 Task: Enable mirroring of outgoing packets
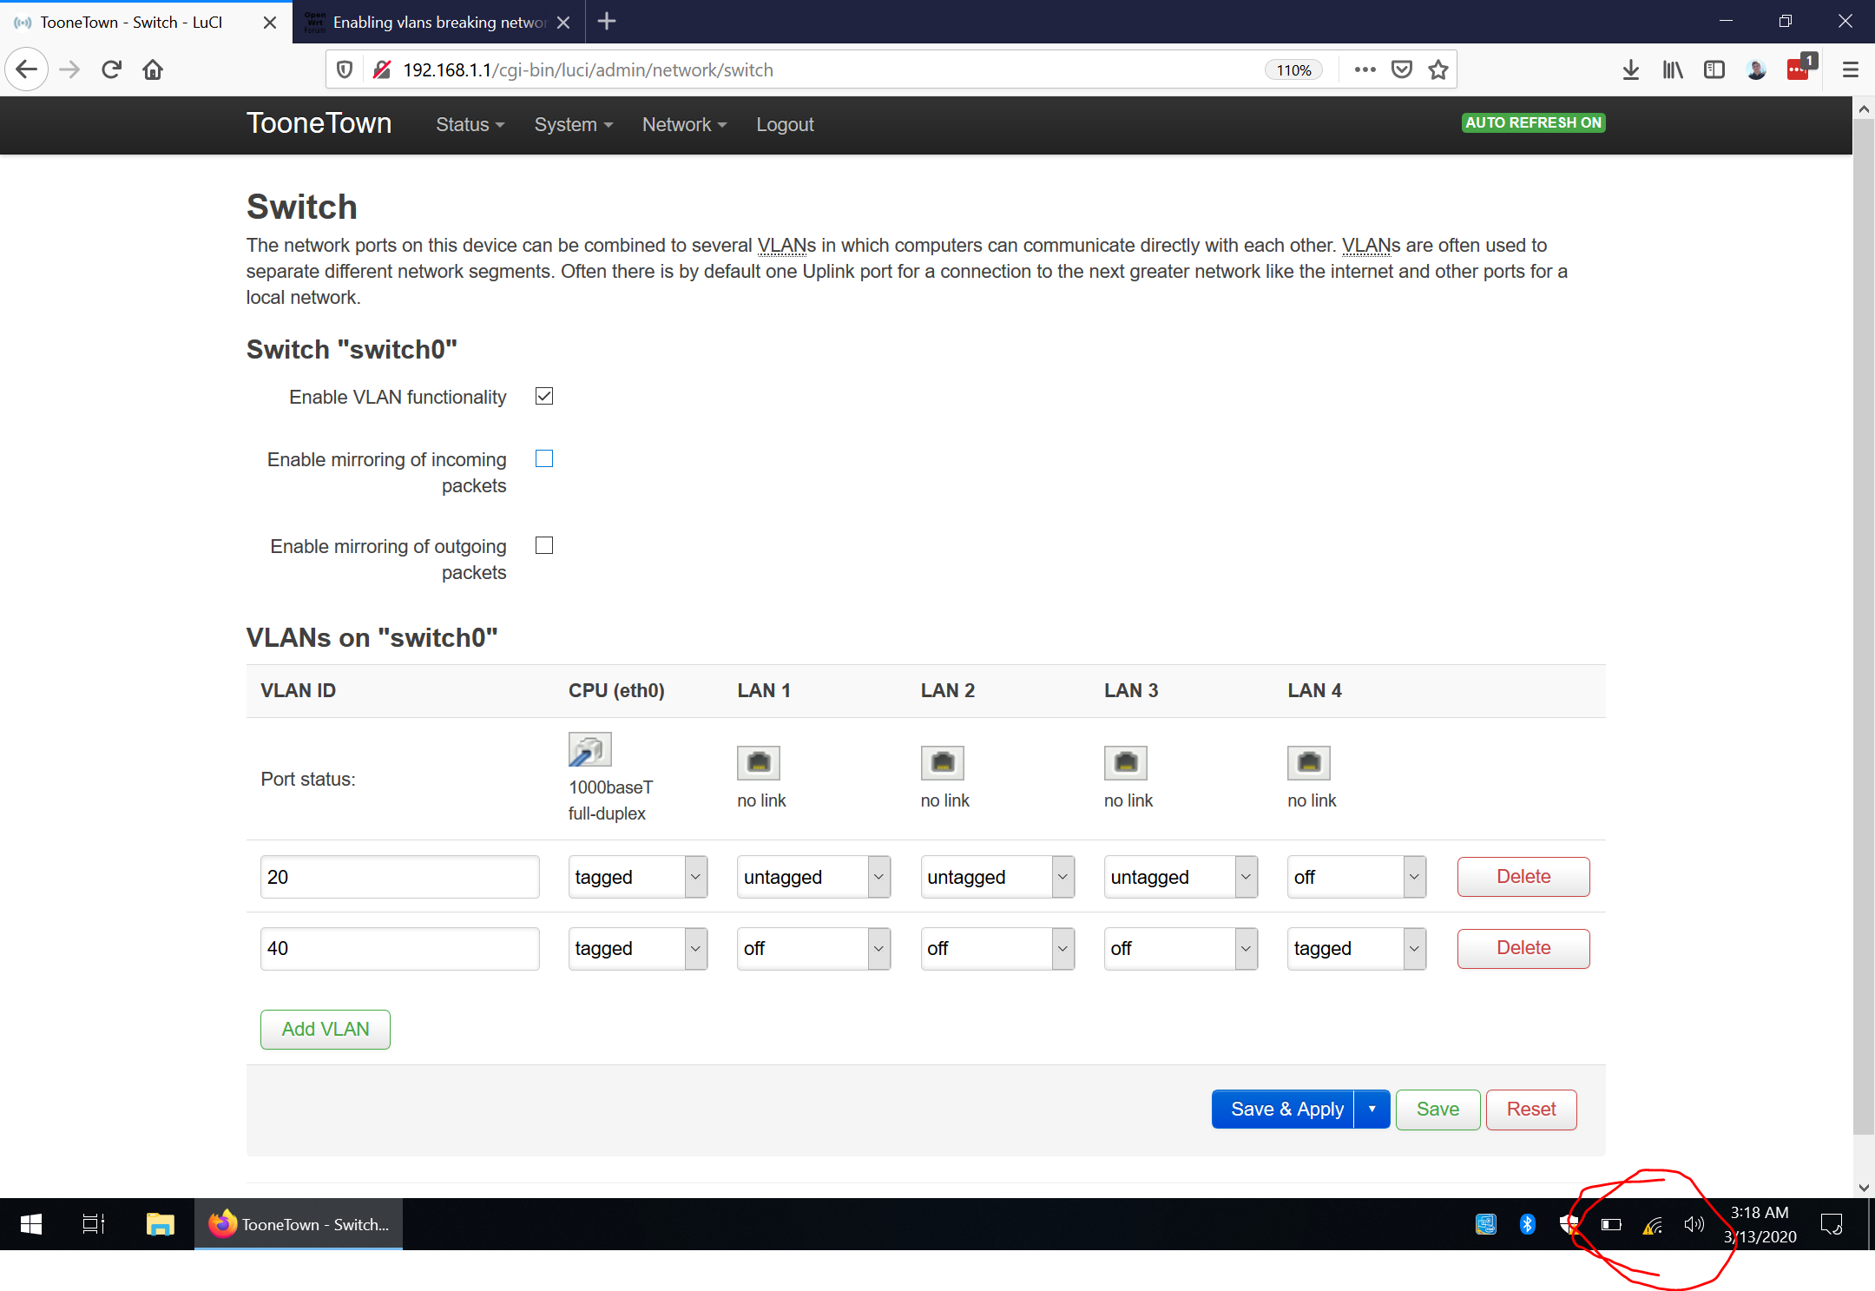(544, 545)
